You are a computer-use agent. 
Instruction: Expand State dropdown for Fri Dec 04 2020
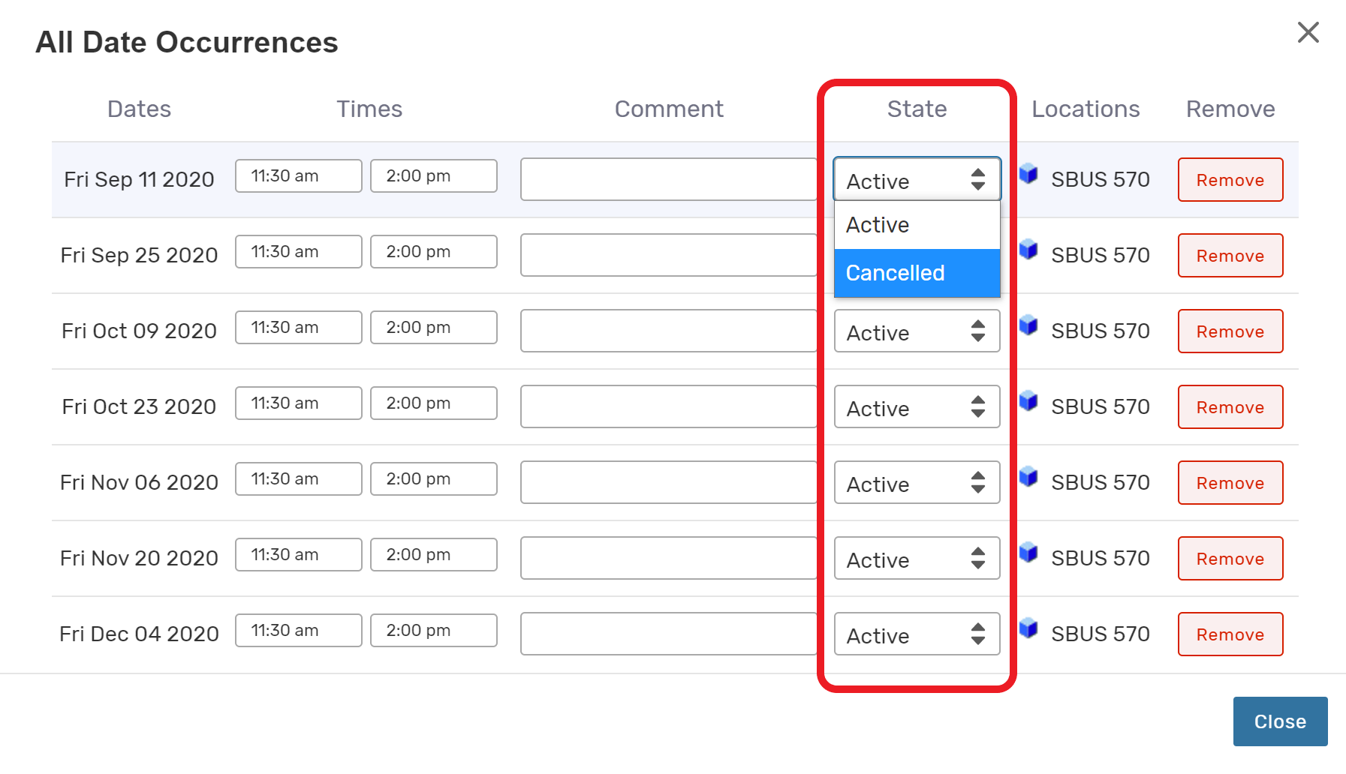click(916, 634)
